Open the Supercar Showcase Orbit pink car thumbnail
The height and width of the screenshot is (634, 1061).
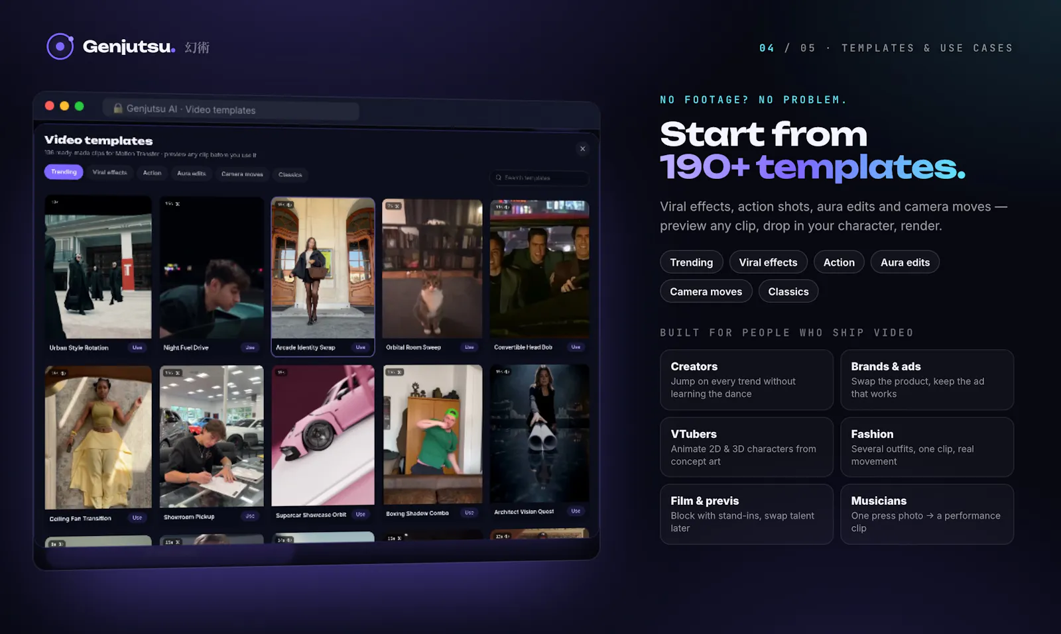pos(323,435)
